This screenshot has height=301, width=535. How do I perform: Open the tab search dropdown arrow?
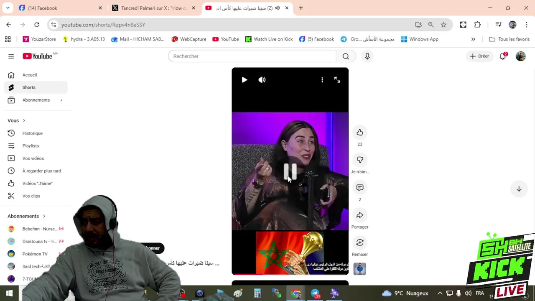coord(8,8)
